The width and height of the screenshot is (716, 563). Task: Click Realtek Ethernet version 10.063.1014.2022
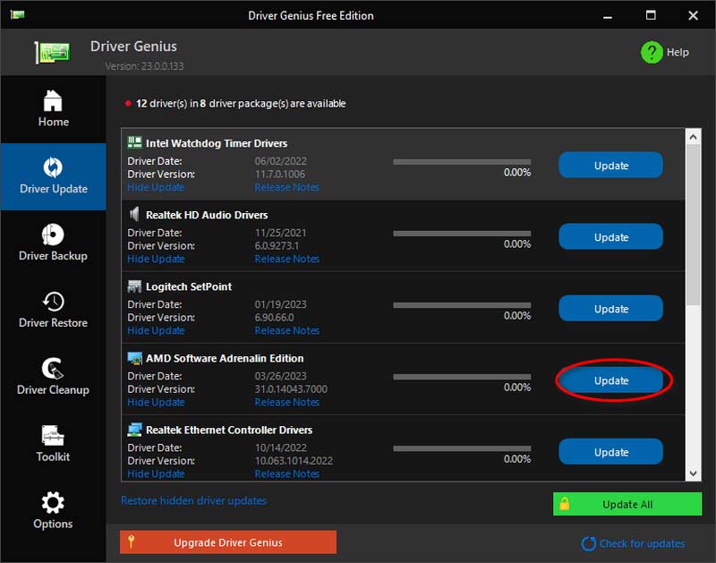pos(294,461)
